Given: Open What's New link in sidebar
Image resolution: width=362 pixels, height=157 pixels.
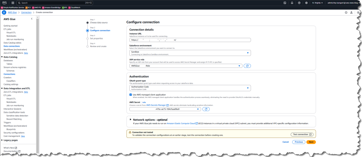Looking at the screenshot, I should (x=10, y=148).
